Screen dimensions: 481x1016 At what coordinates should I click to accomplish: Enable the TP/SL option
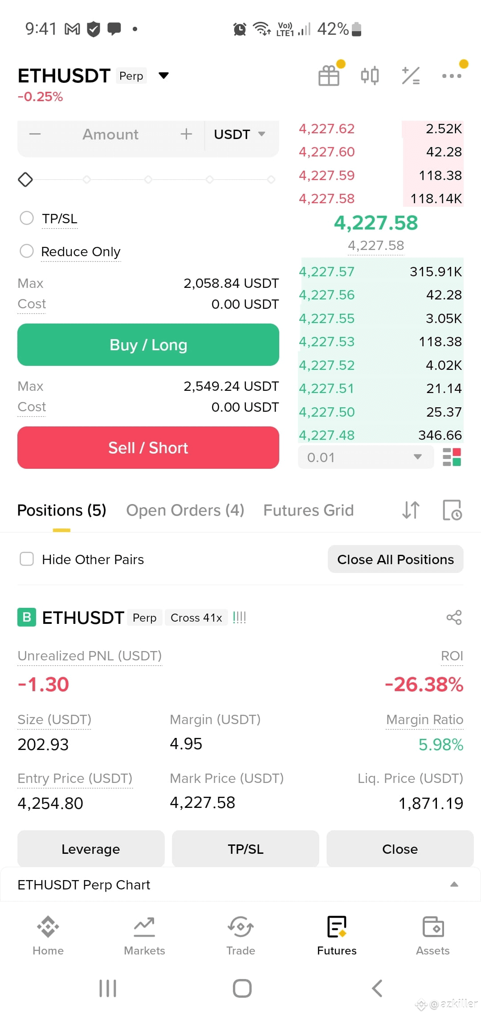pyautogui.click(x=27, y=218)
